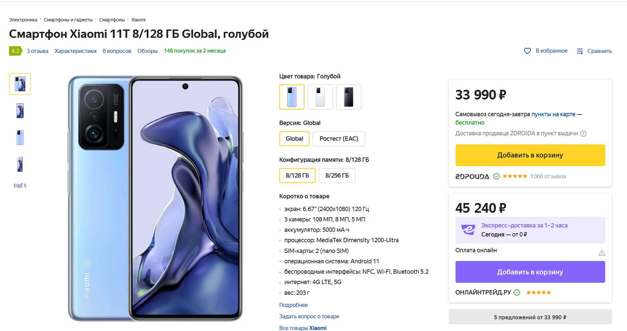Expand more thumbnails with ЕЩЁ 5
Image resolution: width=627 pixels, height=331 pixels.
pyautogui.click(x=20, y=186)
